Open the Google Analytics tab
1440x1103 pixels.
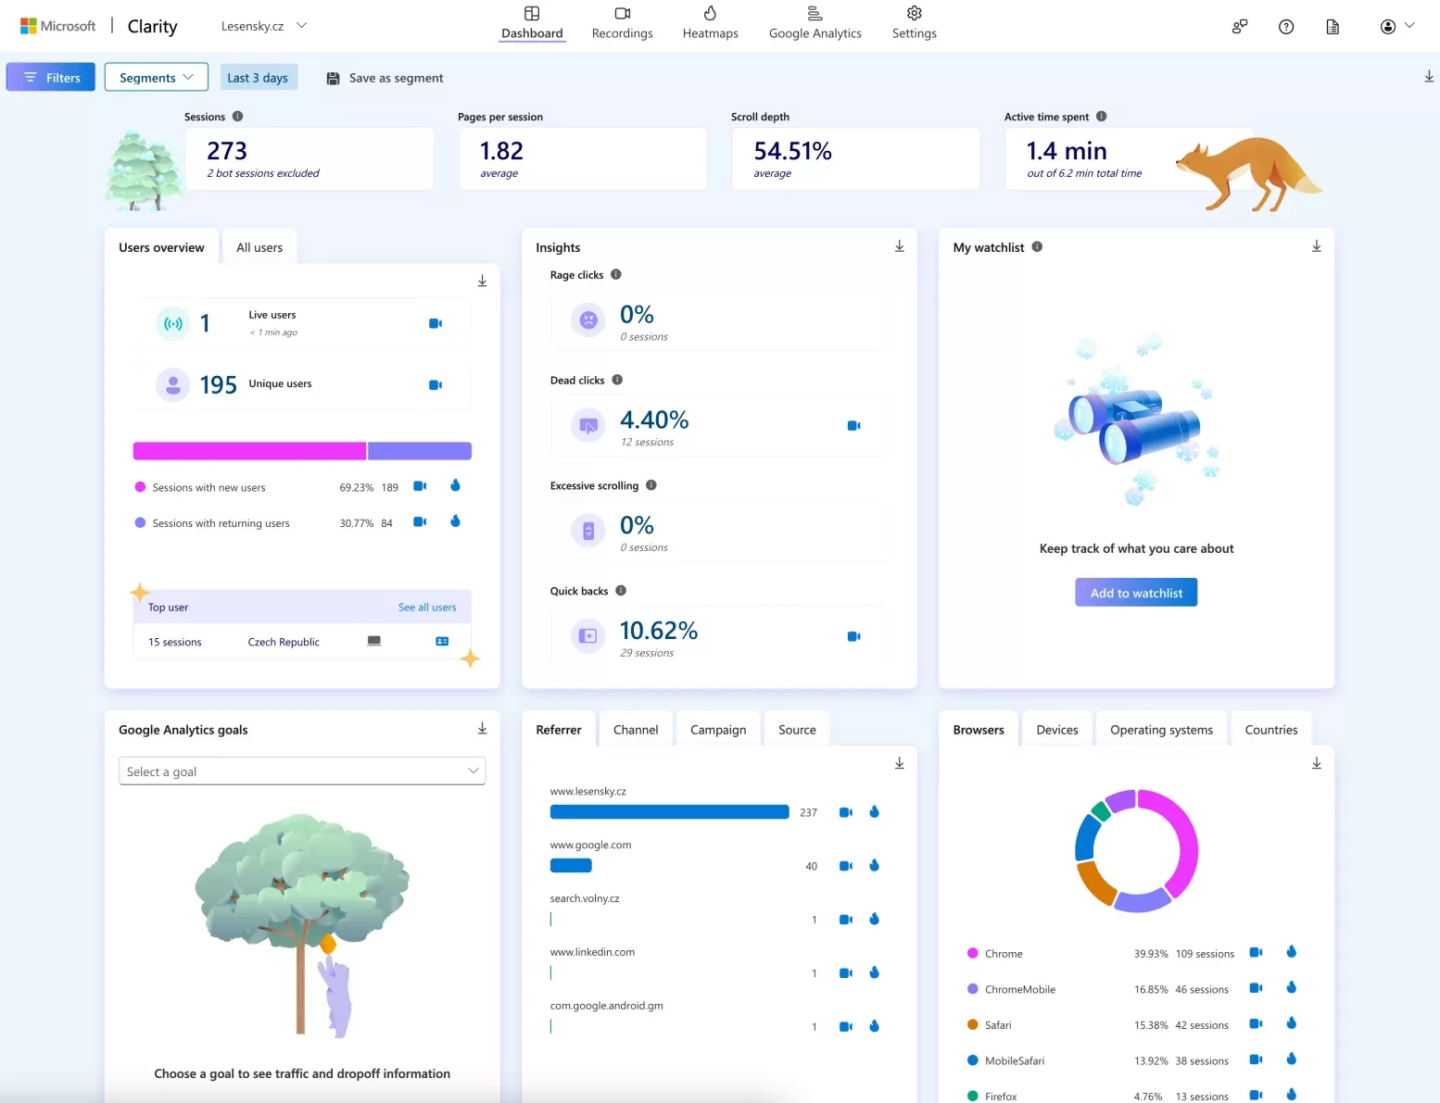[x=815, y=23]
